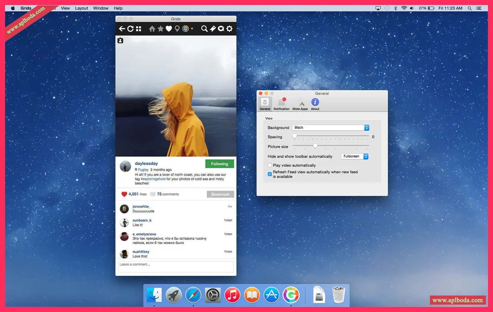Screen dimensions: 493x312
Task: Open the #exploringshore hashtag link
Action: point(153,179)
